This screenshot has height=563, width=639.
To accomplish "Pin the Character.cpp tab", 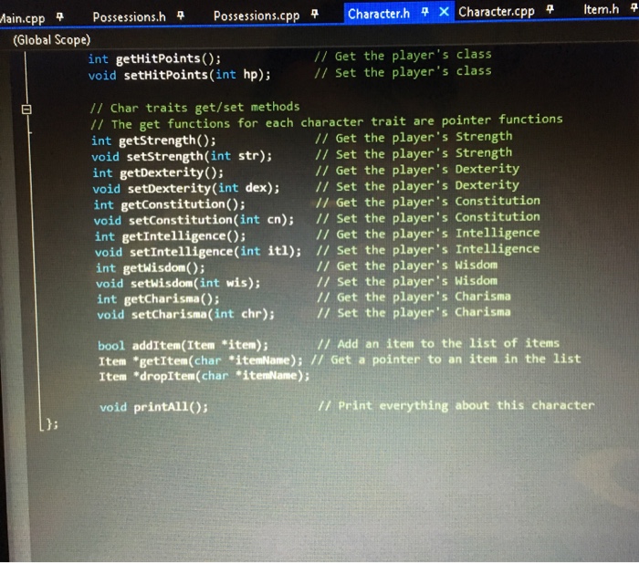I will coord(550,9).
